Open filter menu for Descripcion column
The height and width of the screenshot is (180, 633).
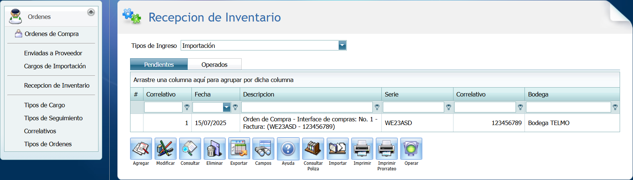377,107
